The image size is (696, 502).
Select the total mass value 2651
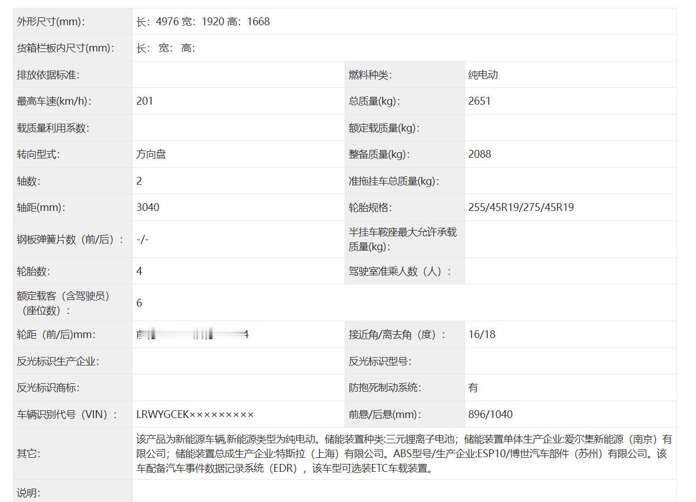tap(479, 101)
